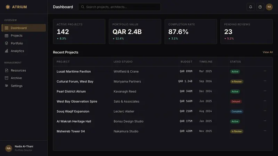Click the search magnifier icon
The width and height of the screenshot is (278, 156).
click(83, 7)
